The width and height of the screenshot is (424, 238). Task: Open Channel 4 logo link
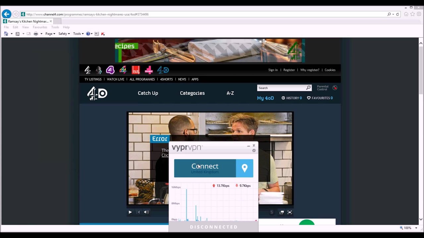(x=87, y=70)
